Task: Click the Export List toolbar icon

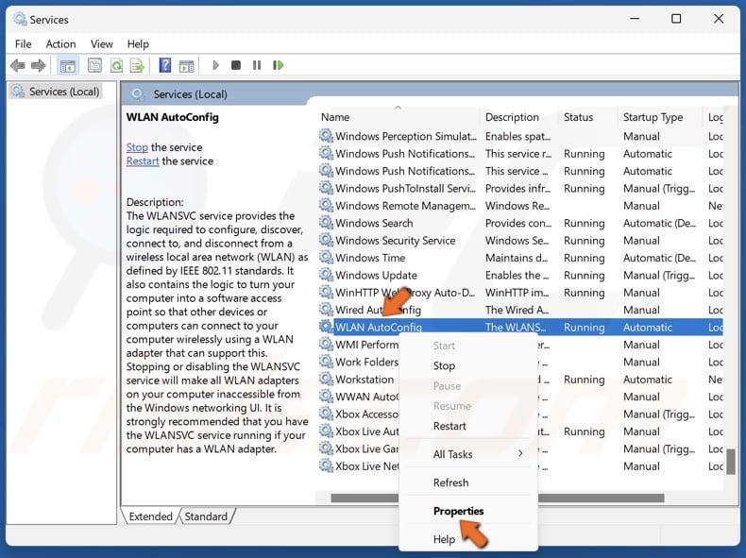Action: pyautogui.click(x=138, y=65)
